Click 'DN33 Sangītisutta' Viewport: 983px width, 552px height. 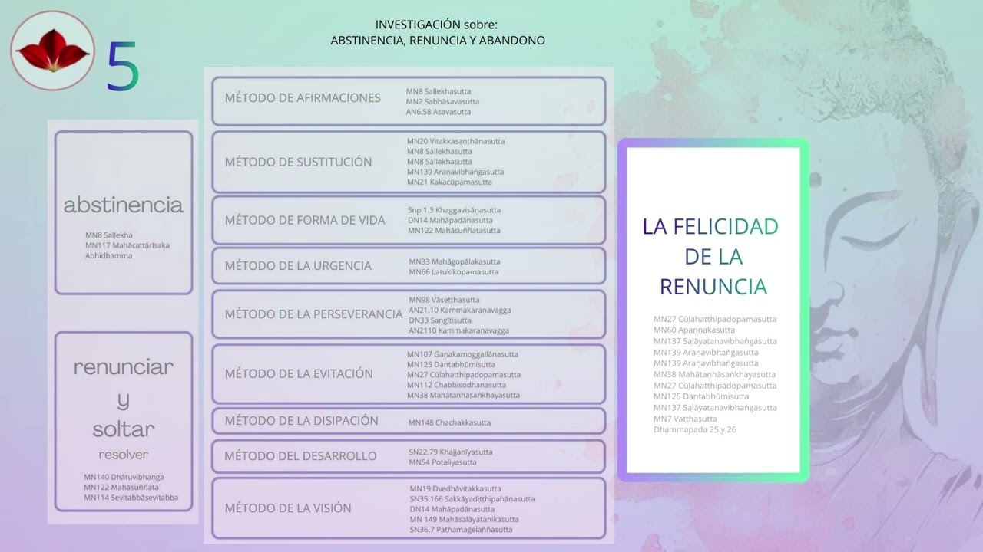coord(440,320)
